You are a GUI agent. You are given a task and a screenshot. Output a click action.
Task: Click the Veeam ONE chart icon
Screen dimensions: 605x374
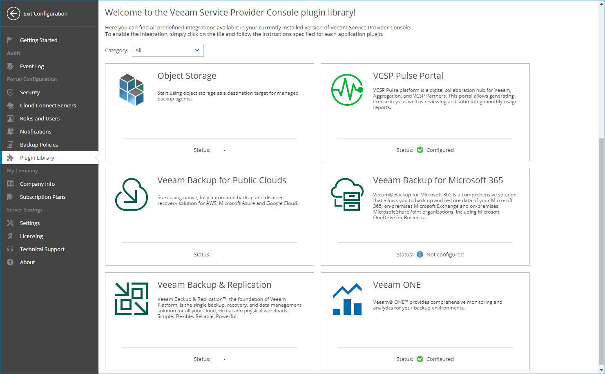coord(347,299)
